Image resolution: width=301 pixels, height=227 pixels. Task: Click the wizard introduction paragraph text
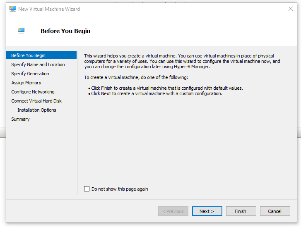click(182, 61)
